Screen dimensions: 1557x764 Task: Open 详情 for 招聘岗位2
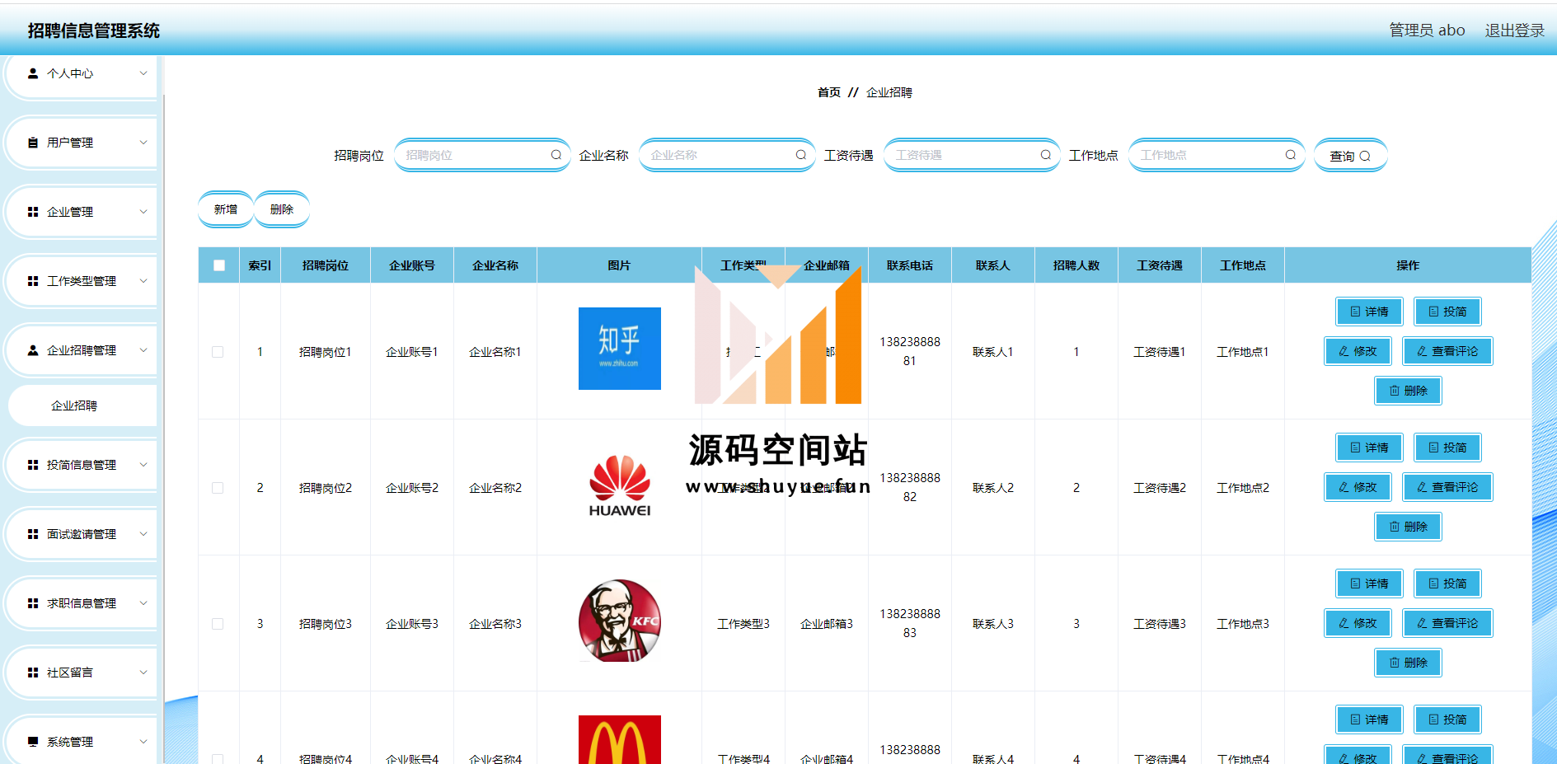(x=1369, y=448)
